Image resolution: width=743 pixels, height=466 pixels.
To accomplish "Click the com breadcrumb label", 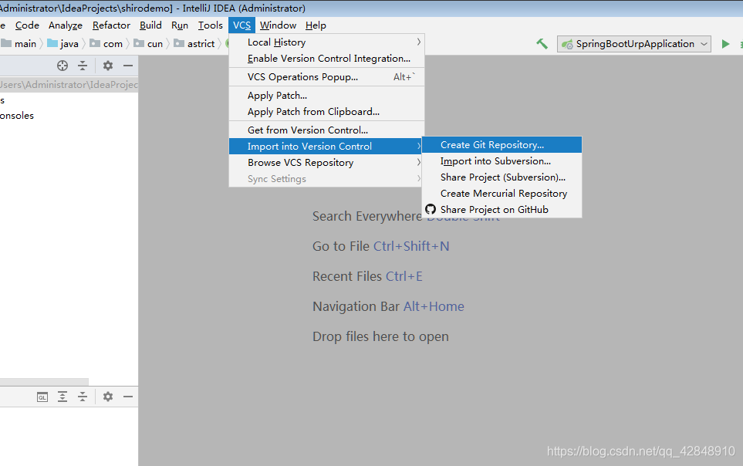I will 113,44.
